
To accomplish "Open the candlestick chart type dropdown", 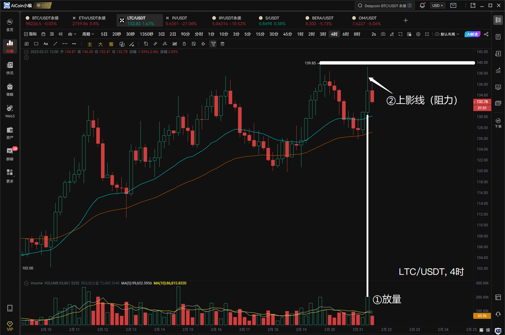I will click(72, 34).
